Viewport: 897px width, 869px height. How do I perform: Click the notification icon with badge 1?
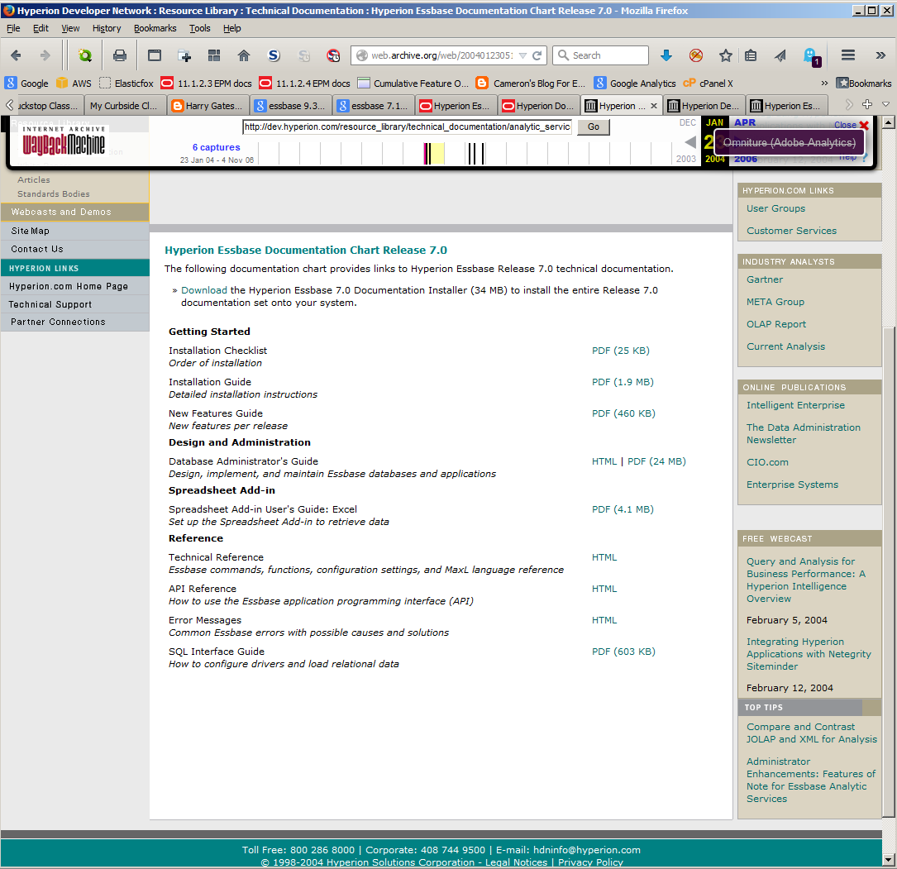click(812, 56)
